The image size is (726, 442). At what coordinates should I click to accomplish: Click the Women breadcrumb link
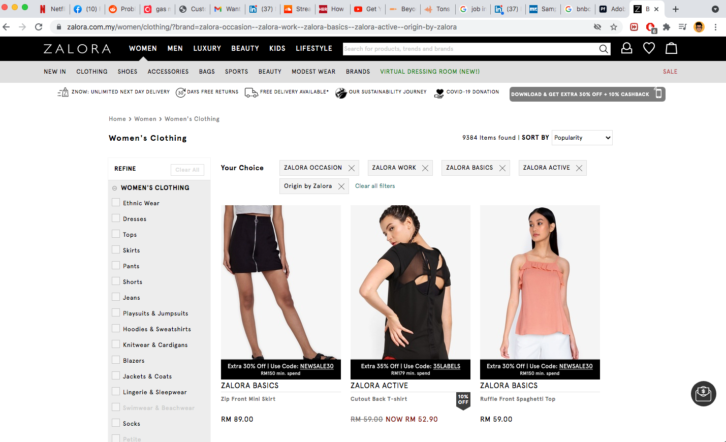pyautogui.click(x=145, y=119)
